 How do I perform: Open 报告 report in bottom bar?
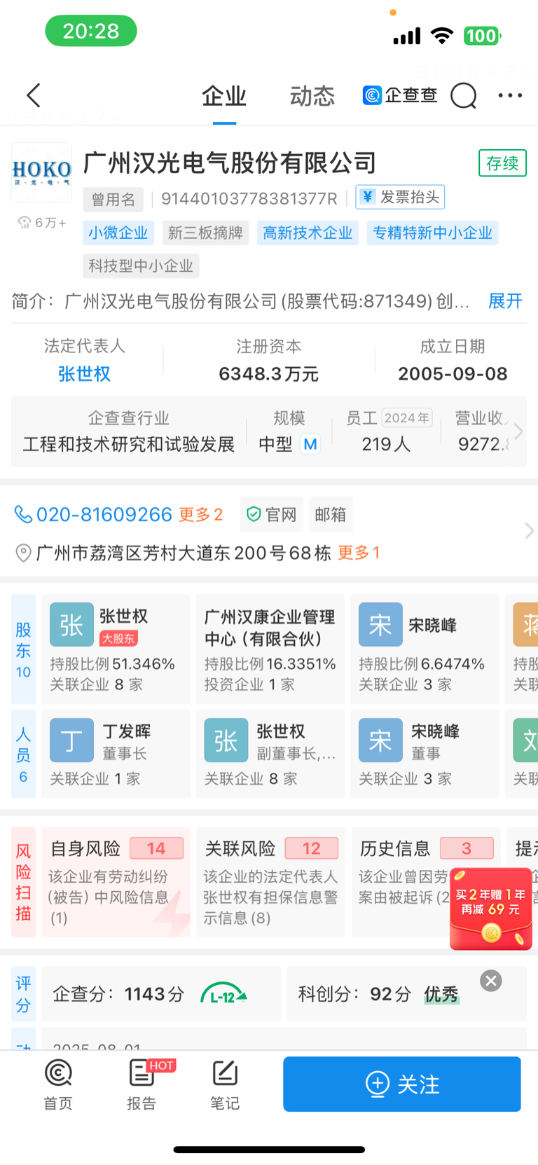tap(142, 1084)
